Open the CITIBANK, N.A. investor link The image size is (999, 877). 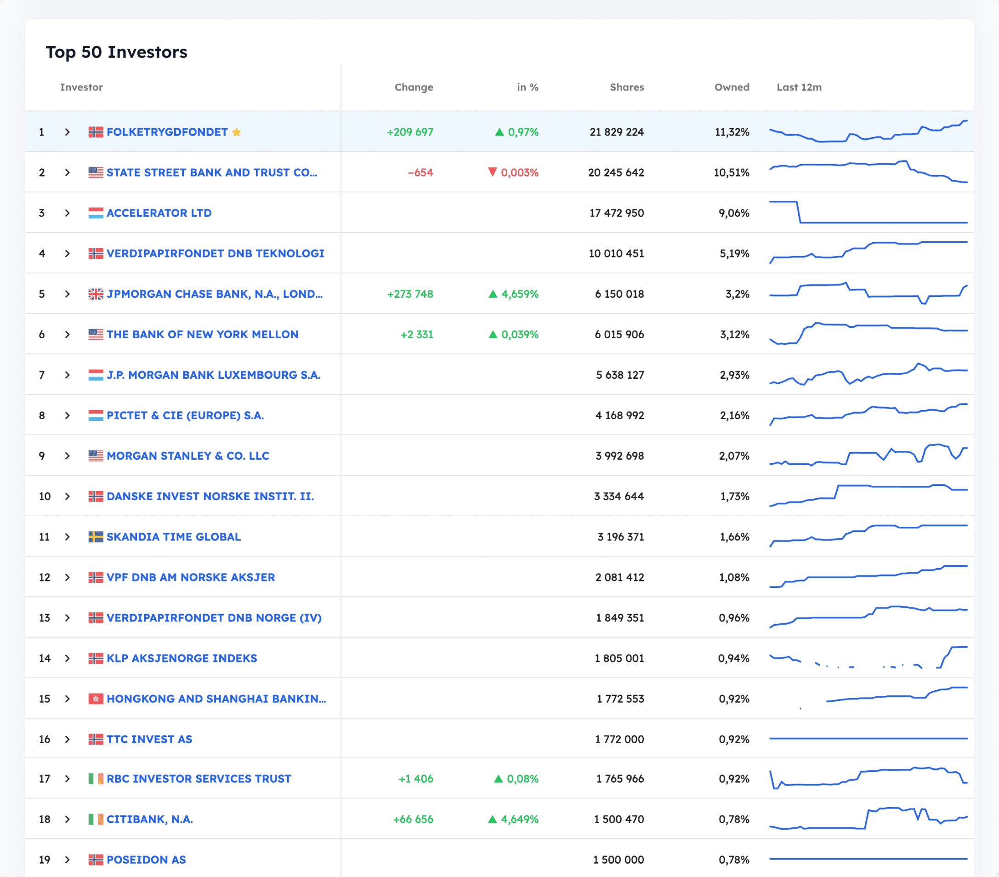150,820
